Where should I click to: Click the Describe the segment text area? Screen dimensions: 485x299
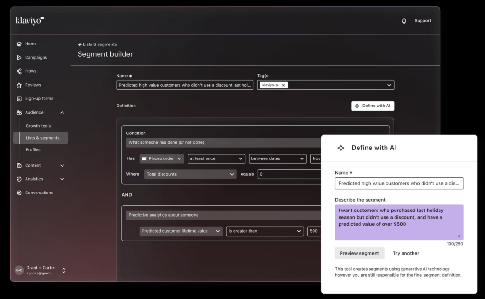[x=399, y=222]
